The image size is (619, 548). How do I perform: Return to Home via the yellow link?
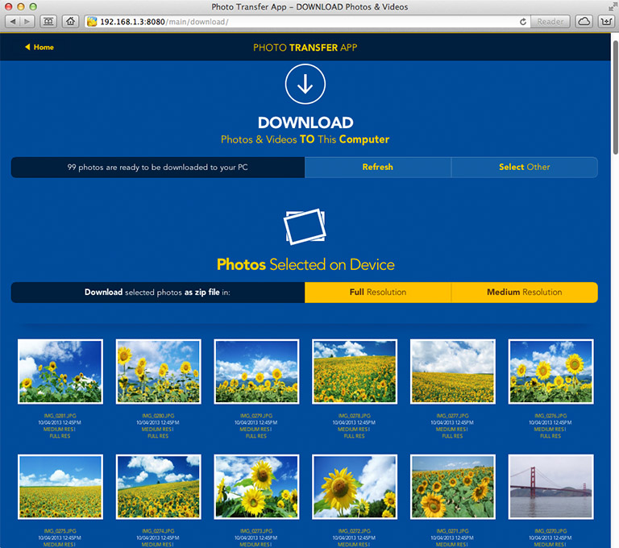pyautogui.click(x=39, y=48)
